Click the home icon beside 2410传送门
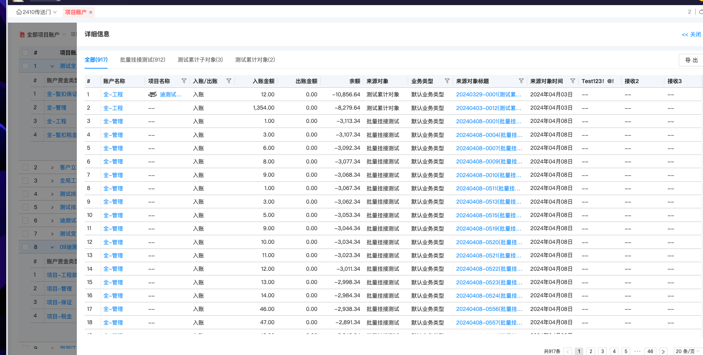Viewport: 703px width, 355px height. (x=19, y=12)
